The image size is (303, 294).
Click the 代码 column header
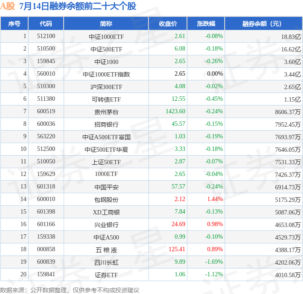[46, 23]
